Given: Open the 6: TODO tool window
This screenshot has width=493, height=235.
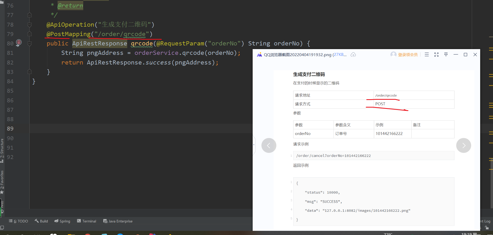Looking at the screenshot, I should [x=18, y=221].
